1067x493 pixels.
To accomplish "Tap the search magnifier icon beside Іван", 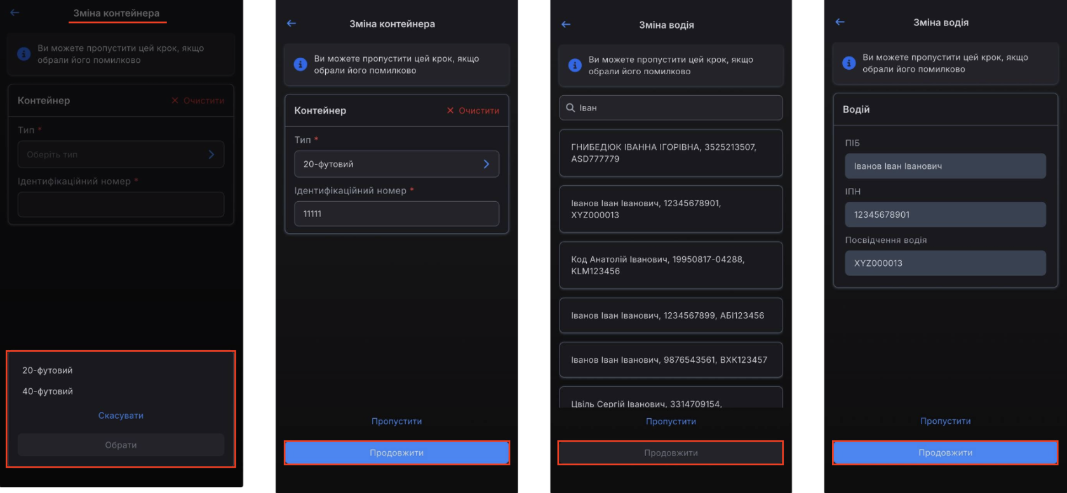I will pyautogui.click(x=570, y=108).
